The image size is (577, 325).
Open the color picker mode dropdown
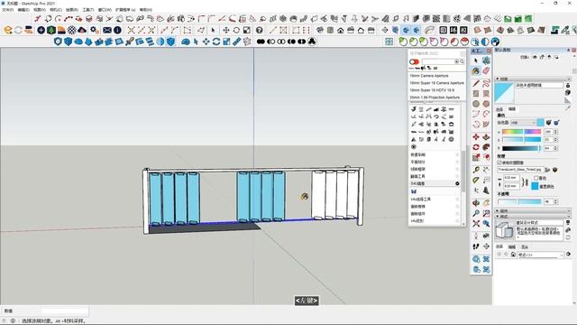tap(523, 123)
